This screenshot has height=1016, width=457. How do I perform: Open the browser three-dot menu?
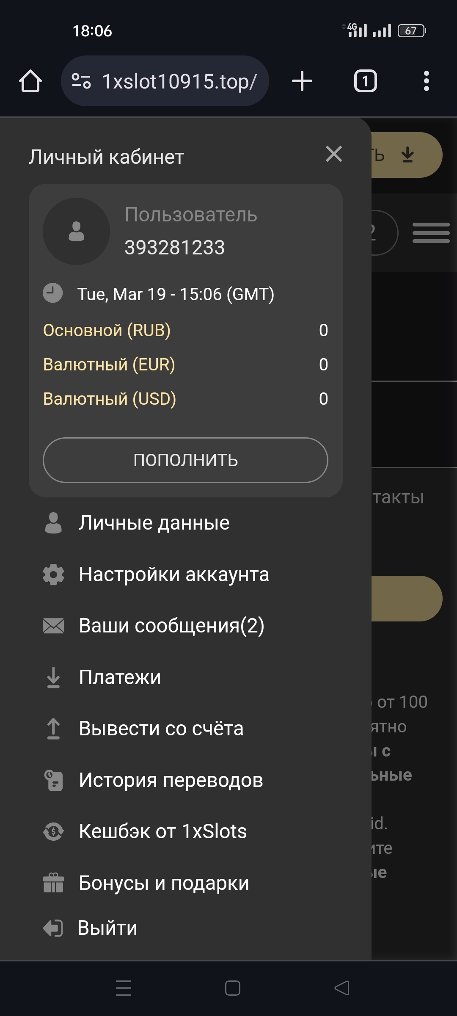coord(426,81)
